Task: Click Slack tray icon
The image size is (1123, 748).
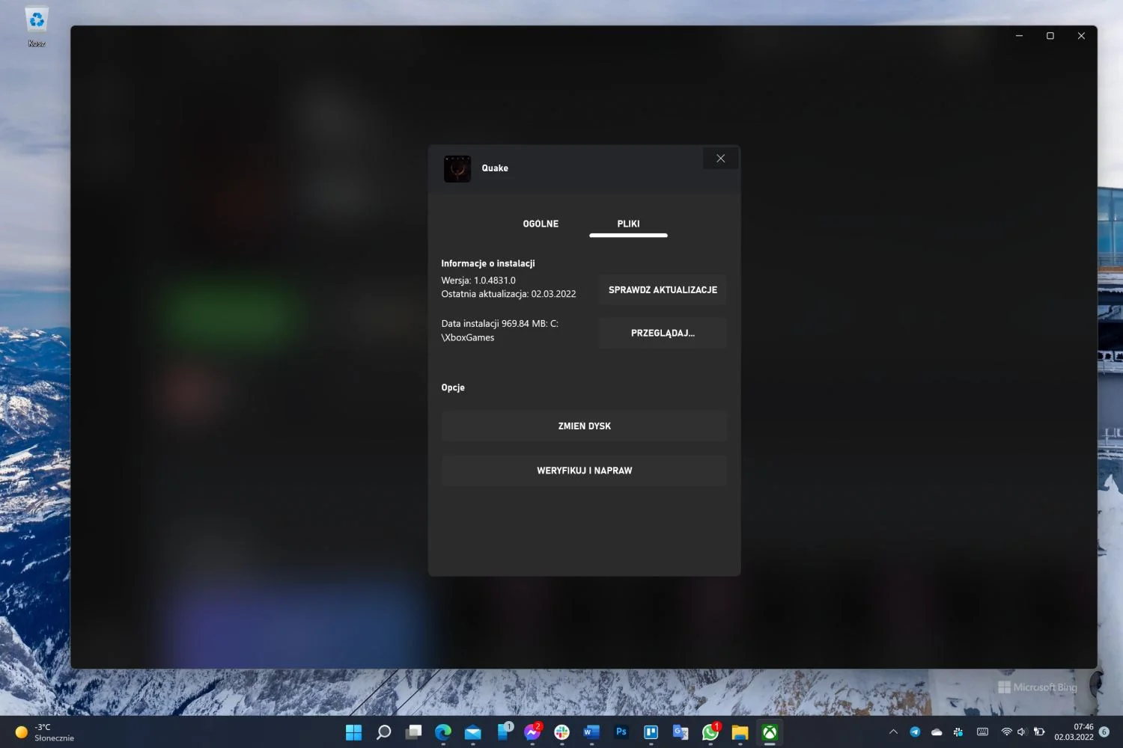Action: coord(958,732)
